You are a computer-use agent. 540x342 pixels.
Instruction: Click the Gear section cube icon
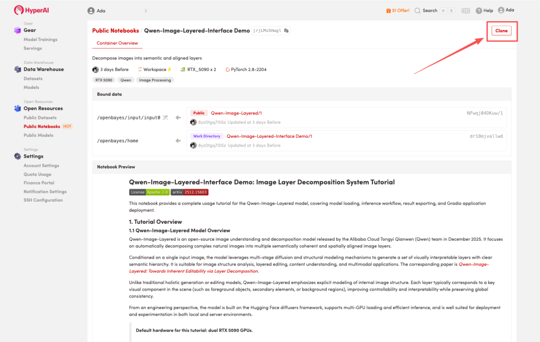pyautogui.click(x=17, y=30)
